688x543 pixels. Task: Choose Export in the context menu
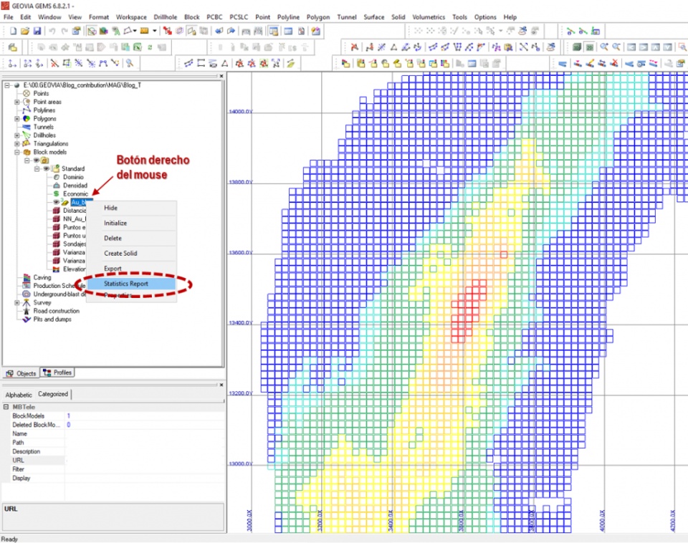(x=132, y=269)
